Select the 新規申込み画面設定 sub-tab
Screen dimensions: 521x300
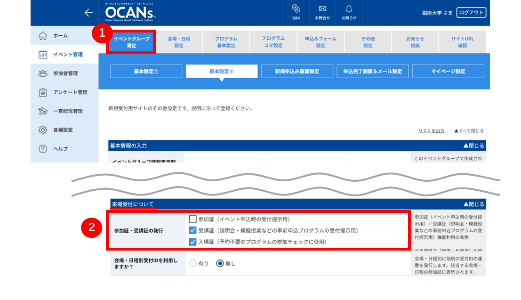(x=297, y=71)
